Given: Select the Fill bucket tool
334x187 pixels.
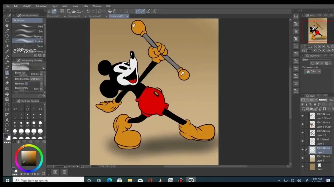Looking at the screenshot, I should (x=7, y=94).
